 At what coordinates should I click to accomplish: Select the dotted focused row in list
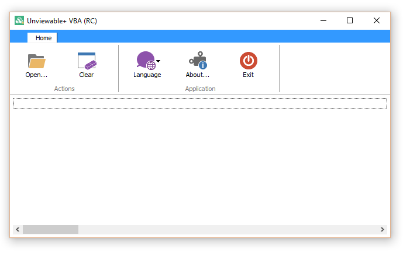(199, 103)
